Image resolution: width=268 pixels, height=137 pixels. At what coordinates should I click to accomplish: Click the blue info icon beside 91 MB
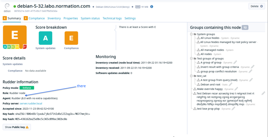[x=152, y=7]
